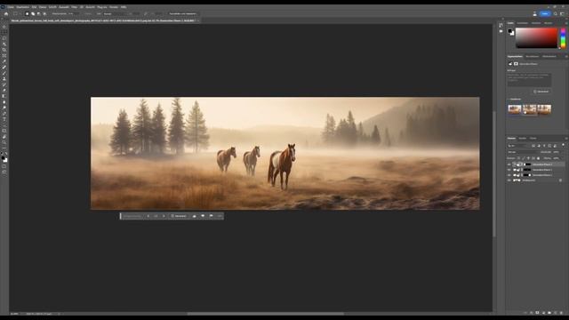This screenshot has width=569, height=320.
Task: Open the Layers panel options menu
Action: coord(566,139)
